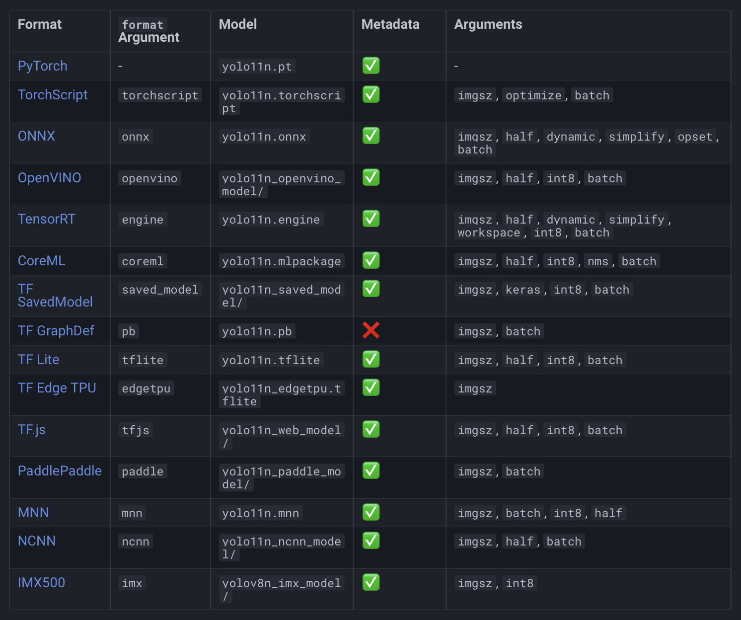741x620 pixels.
Task: Click the green checkmark in IMX500 row
Action: pos(371,582)
